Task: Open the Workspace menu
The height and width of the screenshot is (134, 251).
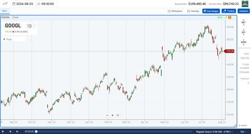Action: 175,11
